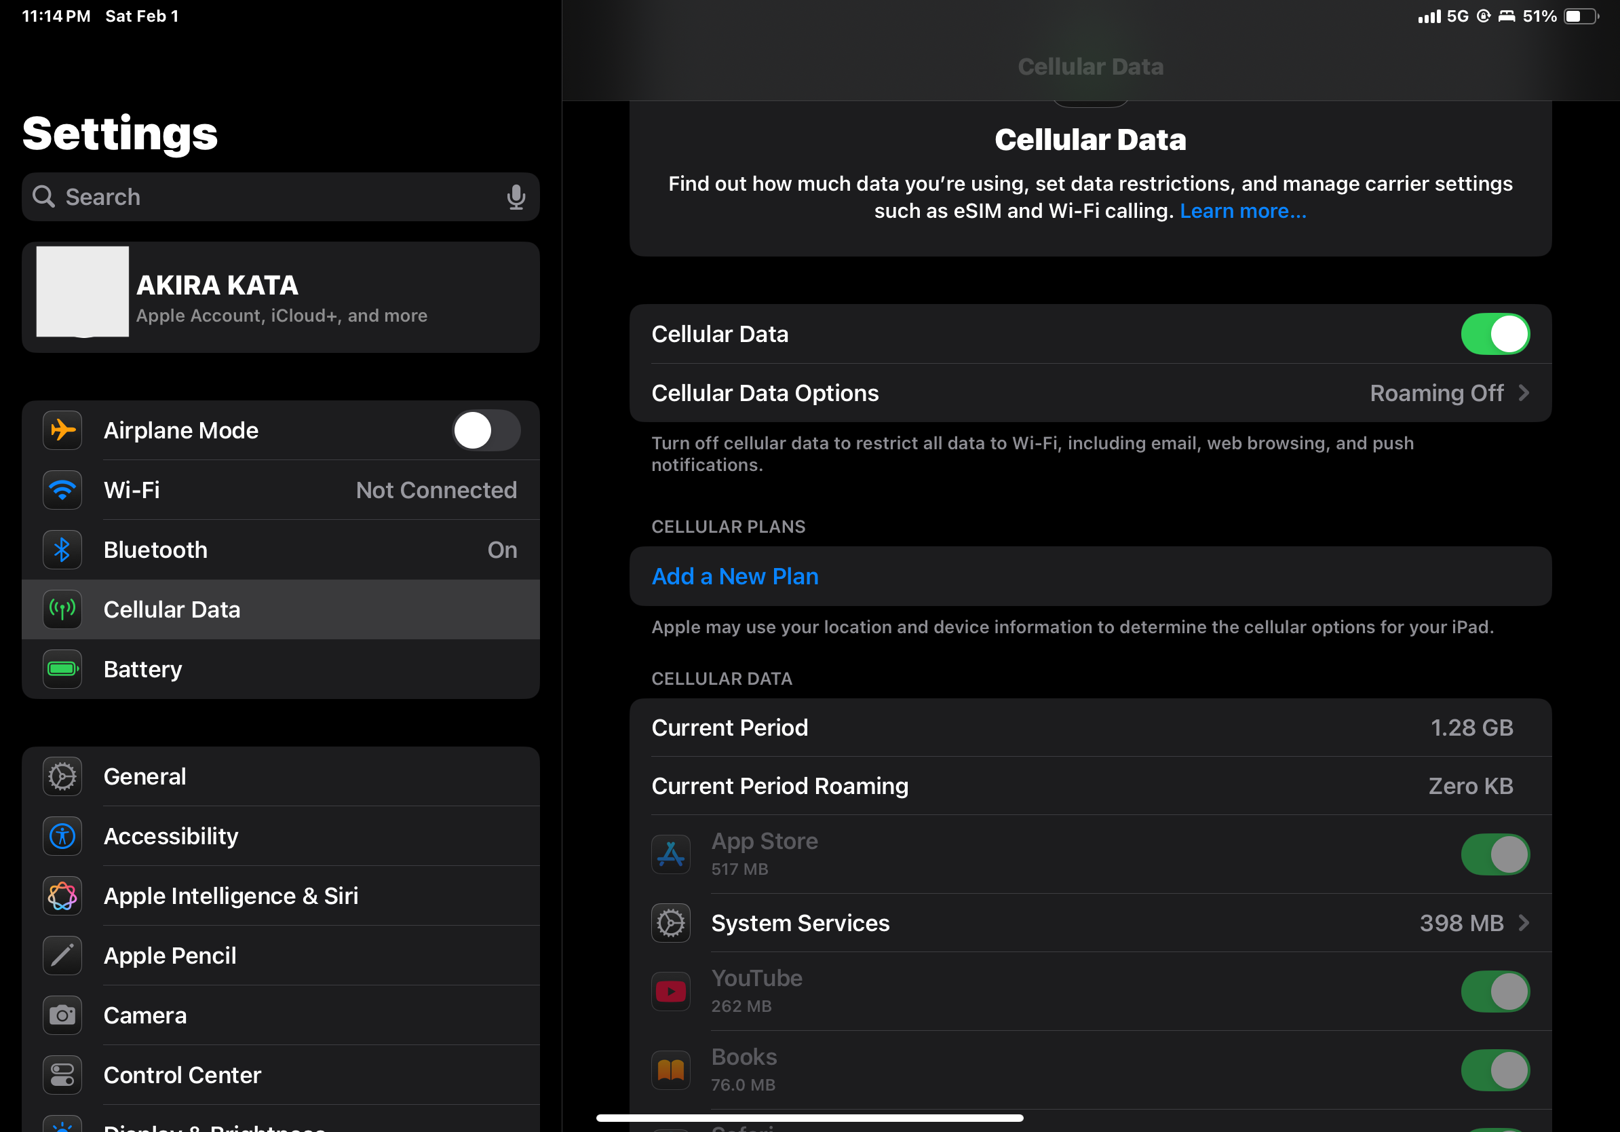Select Control Center in sidebar

[x=182, y=1074]
